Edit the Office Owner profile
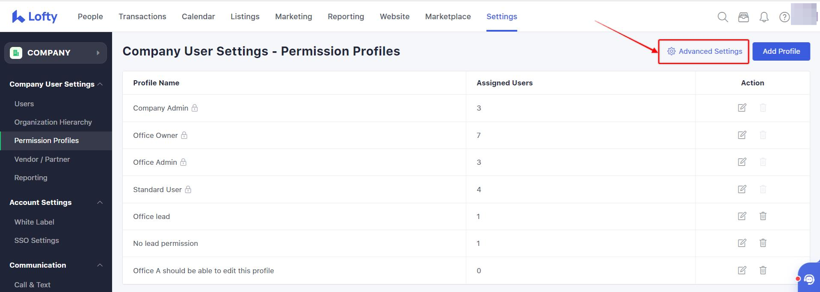Screen dimensions: 820x292 point(742,135)
